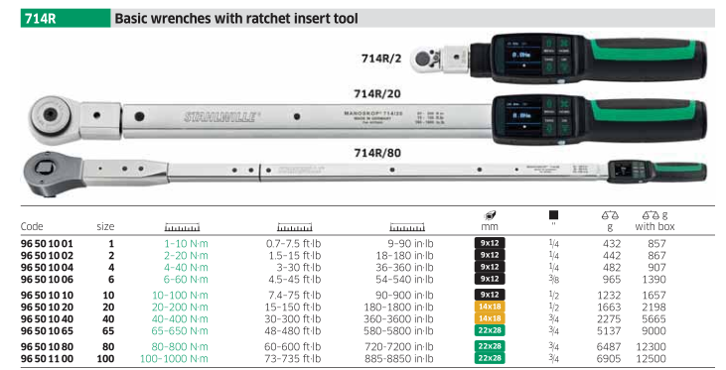726x370 pixels.
Task: Select the 714R/2 wrench image
Action: tap(559, 59)
